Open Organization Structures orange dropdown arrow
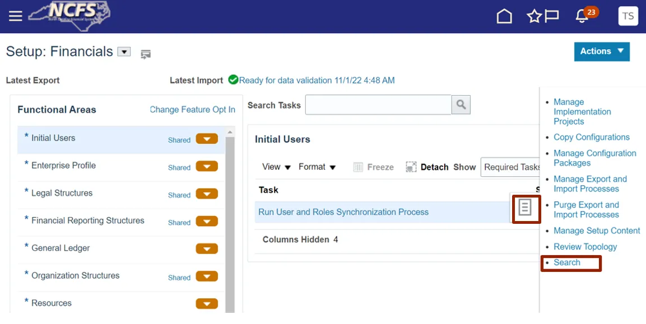 [207, 276]
